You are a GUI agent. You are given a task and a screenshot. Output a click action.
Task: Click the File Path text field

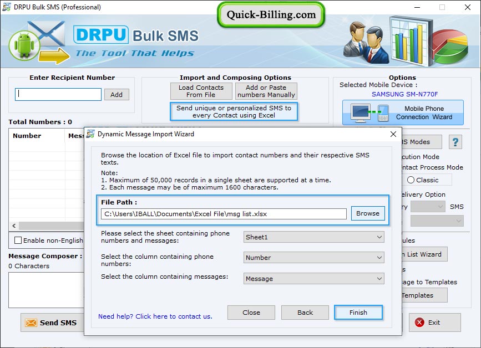(x=224, y=214)
